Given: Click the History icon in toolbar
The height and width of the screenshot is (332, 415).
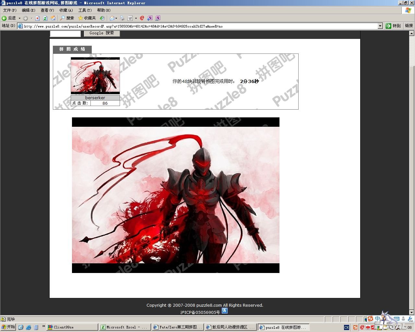Looking at the screenshot, I should pyautogui.click(x=102, y=18).
